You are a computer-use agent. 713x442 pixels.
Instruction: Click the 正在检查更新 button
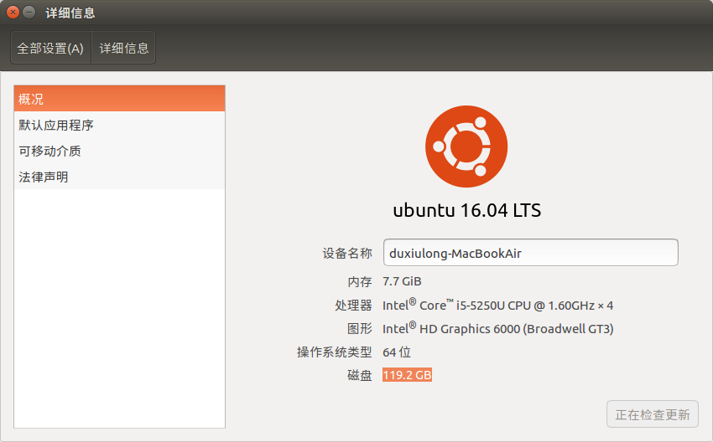click(652, 414)
